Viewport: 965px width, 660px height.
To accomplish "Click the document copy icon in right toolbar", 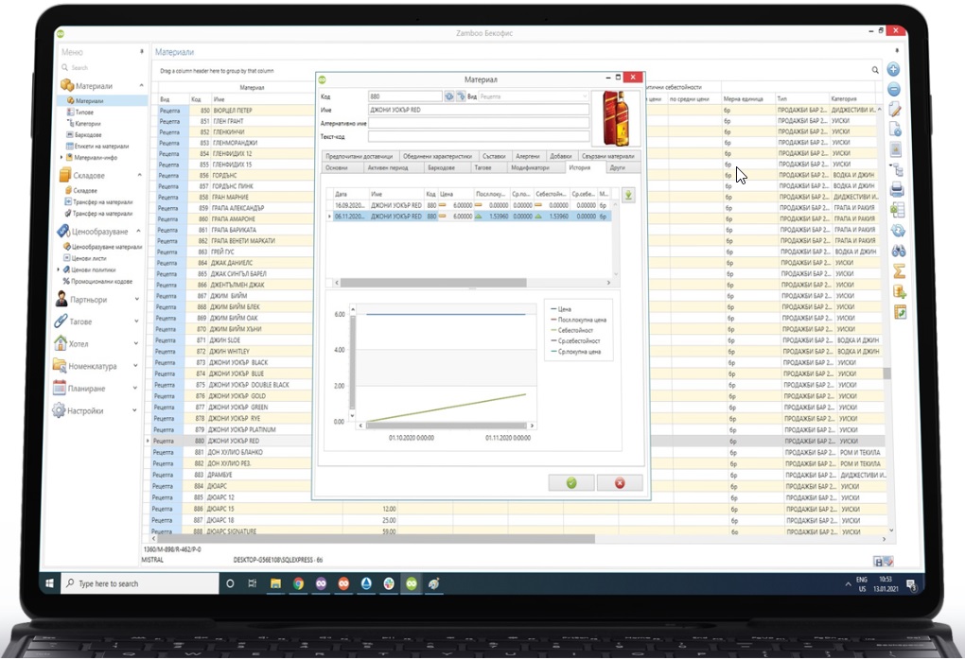I will click(896, 130).
